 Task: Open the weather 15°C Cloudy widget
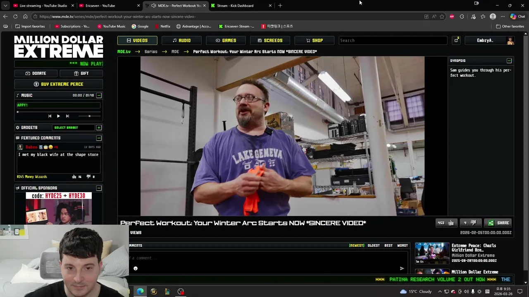pyautogui.click(x=415, y=292)
